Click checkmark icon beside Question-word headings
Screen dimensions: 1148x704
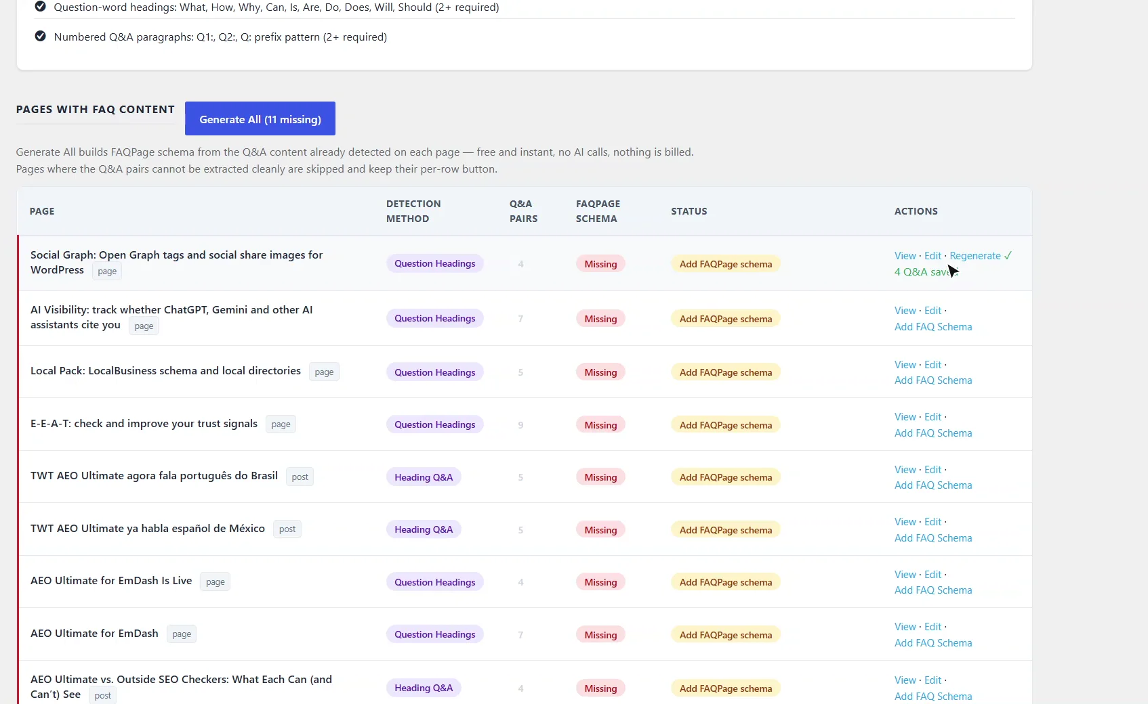pyautogui.click(x=41, y=7)
